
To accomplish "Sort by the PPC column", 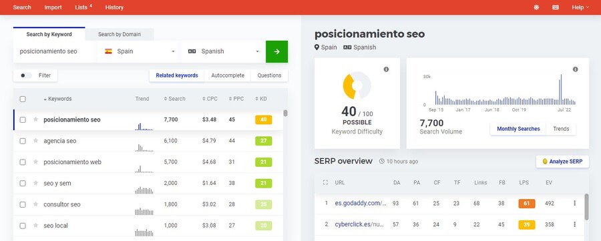I will click(236, 99).
